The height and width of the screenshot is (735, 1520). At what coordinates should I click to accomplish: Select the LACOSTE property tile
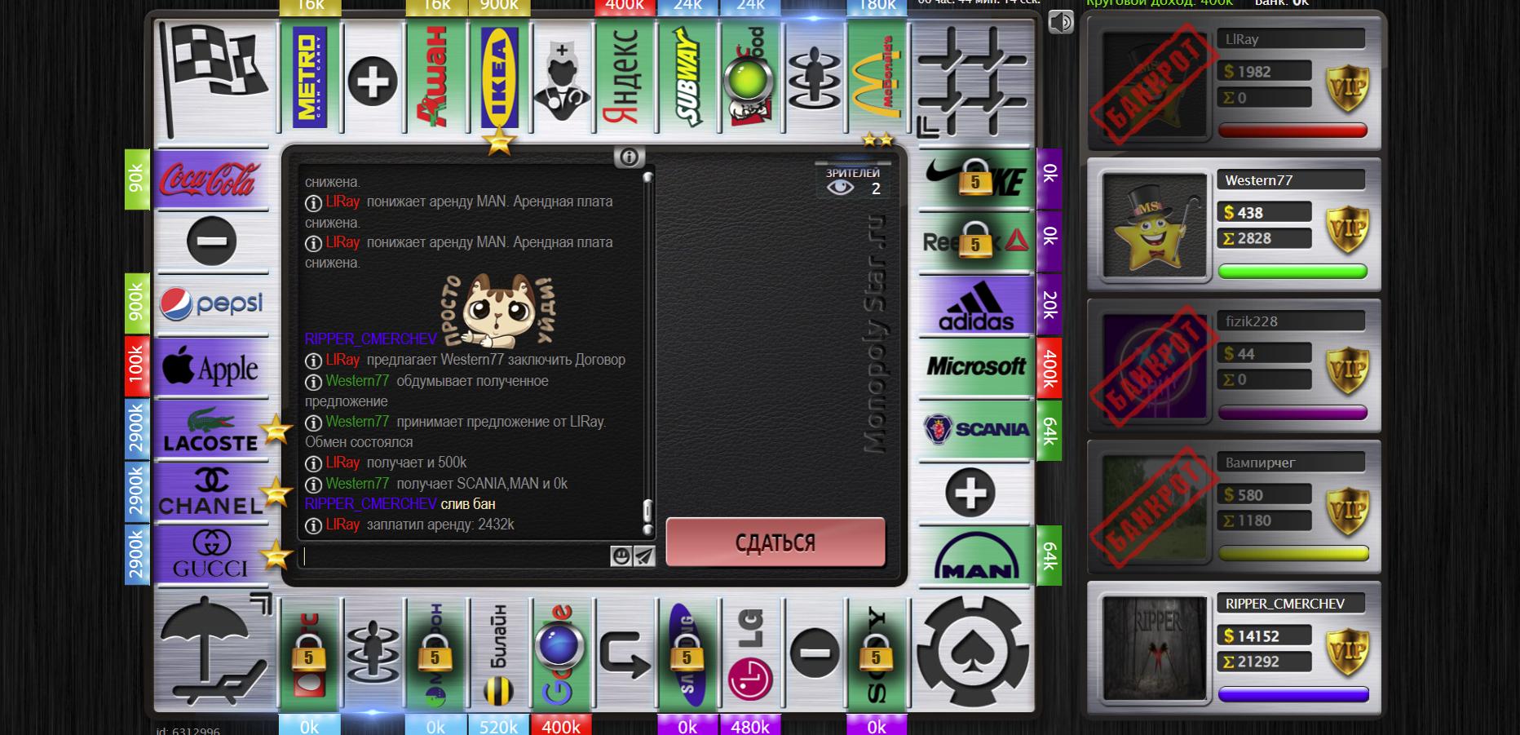tap(211, 430)
